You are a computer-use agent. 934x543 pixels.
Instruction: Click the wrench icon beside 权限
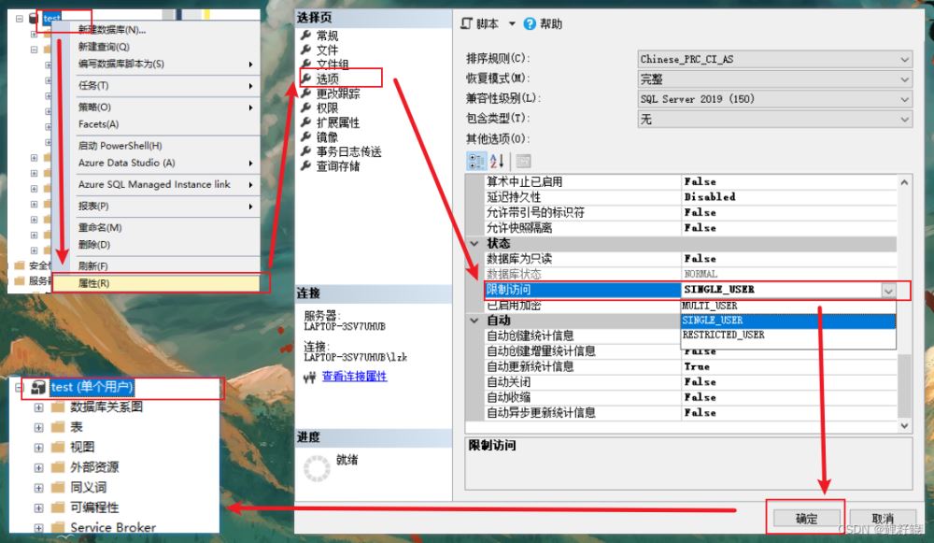pos(305,107)
